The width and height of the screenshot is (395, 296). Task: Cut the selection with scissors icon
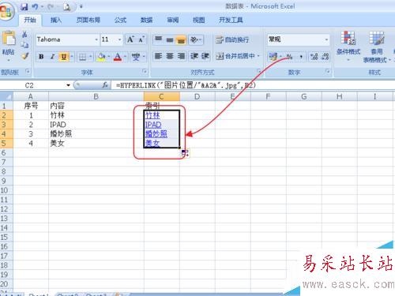point(24,34)
